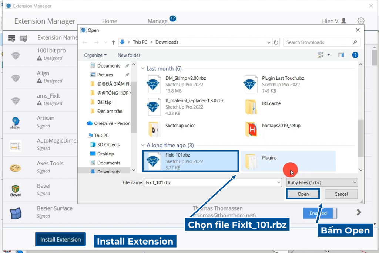This screenshot has width=379, height=253.
Task: Expand Bezier Surface details arrow
Action: pyautogui.click(x=359, y=212)
